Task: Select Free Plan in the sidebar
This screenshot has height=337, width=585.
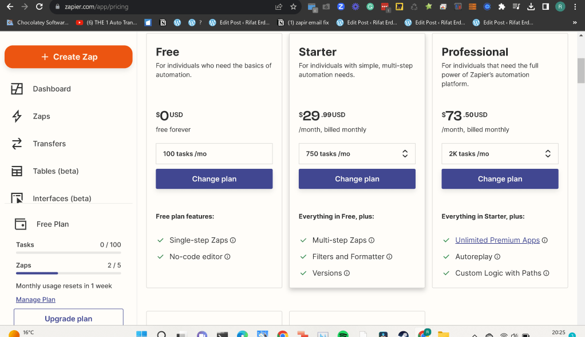Action: [52, 224]
